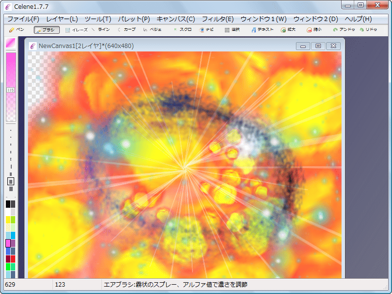Pick the dark gray color swatch

click(13, 204)
